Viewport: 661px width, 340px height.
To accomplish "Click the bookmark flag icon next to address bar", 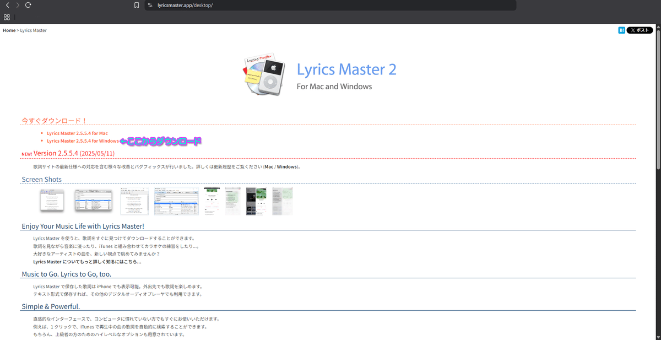I will (x=137, y=5).
